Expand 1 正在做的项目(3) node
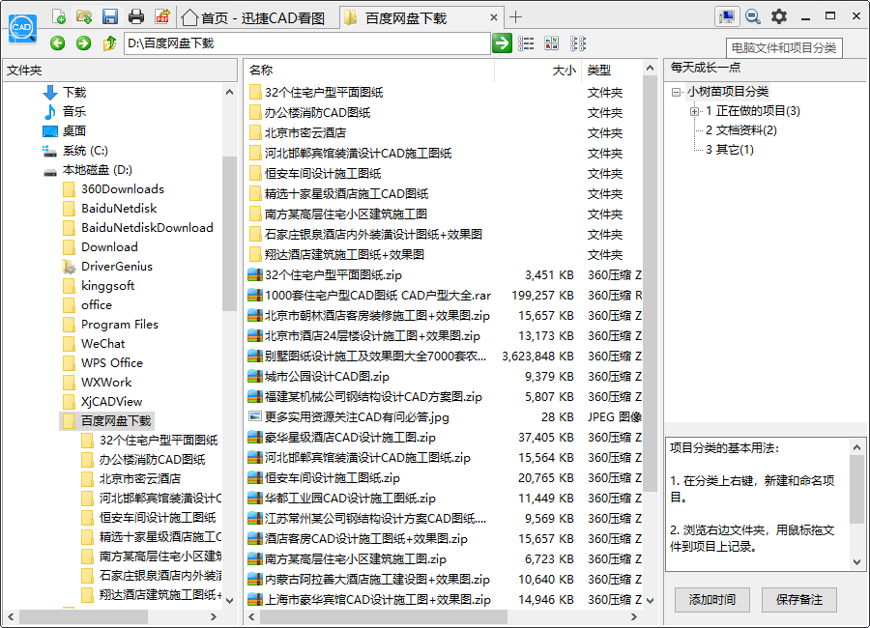The height and width of the screenshot is (628, 870). [x=694, y=111]
